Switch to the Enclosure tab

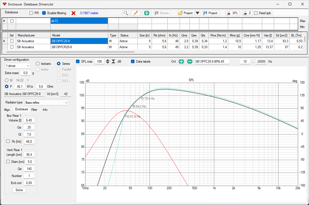point(22,109)
